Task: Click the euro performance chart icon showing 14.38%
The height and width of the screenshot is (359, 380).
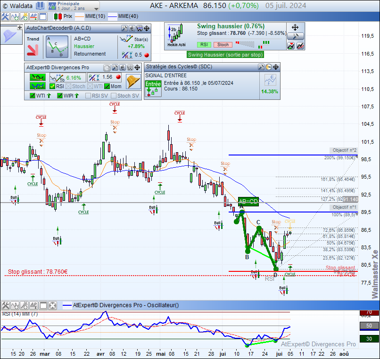Action: [270, 80]
